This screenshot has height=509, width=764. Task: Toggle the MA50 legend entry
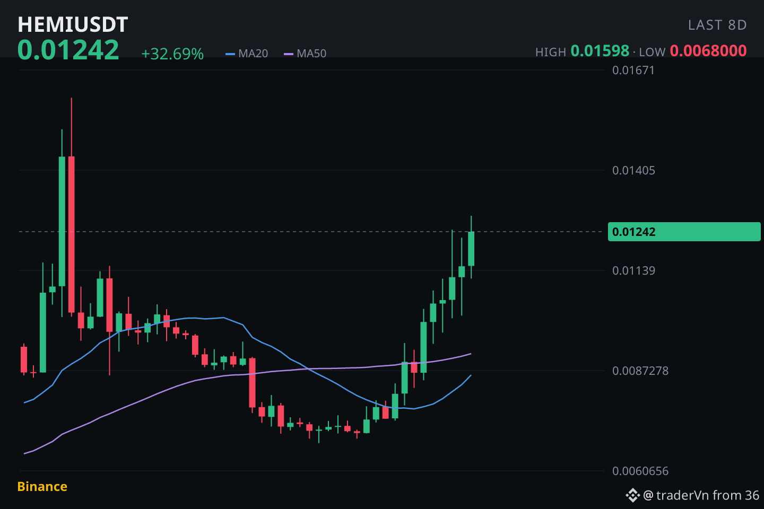[305, 54]
